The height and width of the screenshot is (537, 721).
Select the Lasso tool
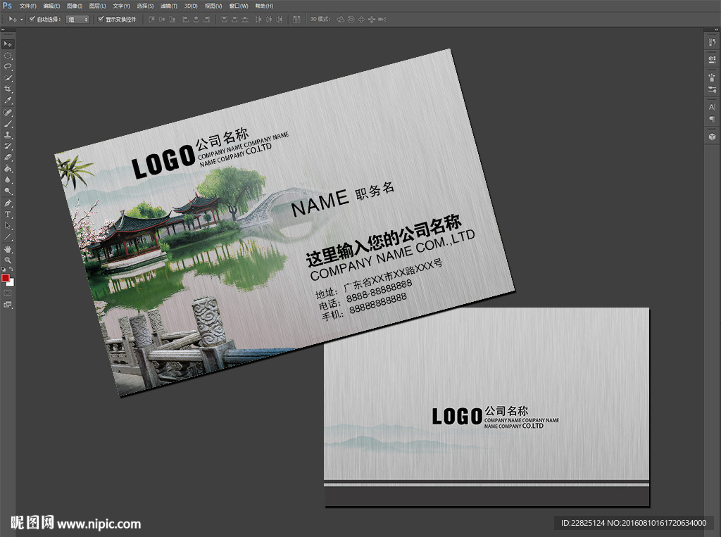[x=8, y=66]
